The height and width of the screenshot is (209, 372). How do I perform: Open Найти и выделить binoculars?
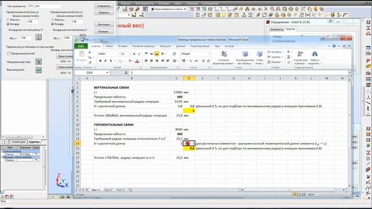click(x=315, y=57)
